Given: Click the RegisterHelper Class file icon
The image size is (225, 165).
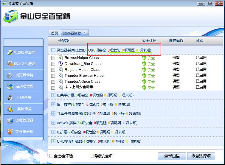Looking at the screenshot, I should [60, 70].
